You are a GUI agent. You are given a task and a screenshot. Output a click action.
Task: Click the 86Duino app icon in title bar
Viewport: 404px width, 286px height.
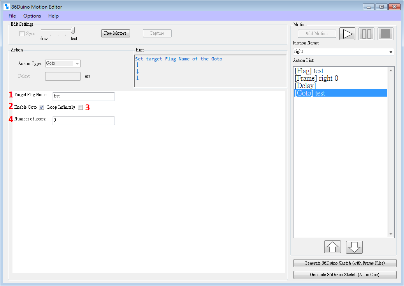[7, 7]
